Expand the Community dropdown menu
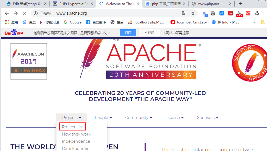 (x=138, y=118)
